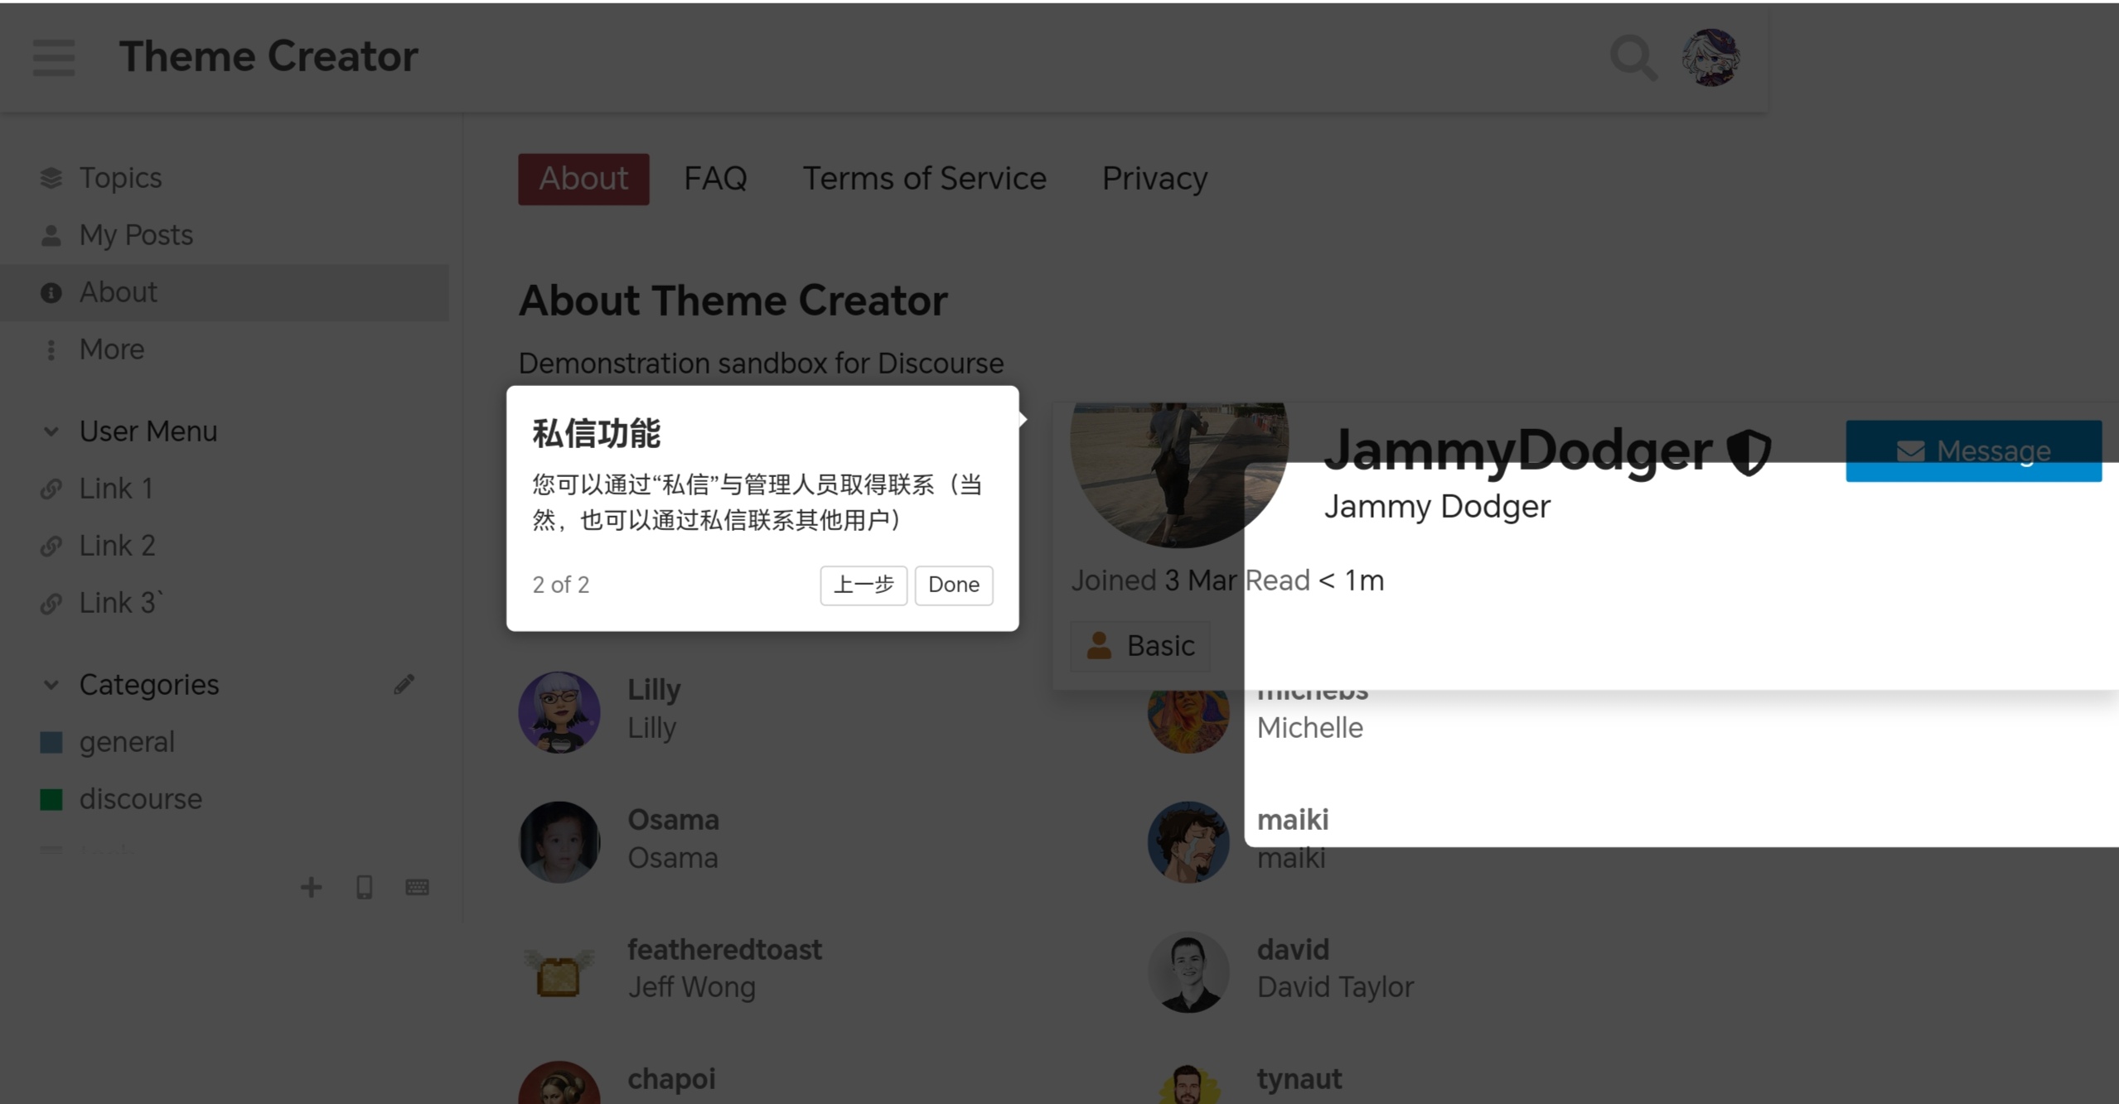This screenshot has height=1104, width=2119.
Task: Click the Link 2 chain icon
Action: 51,546
